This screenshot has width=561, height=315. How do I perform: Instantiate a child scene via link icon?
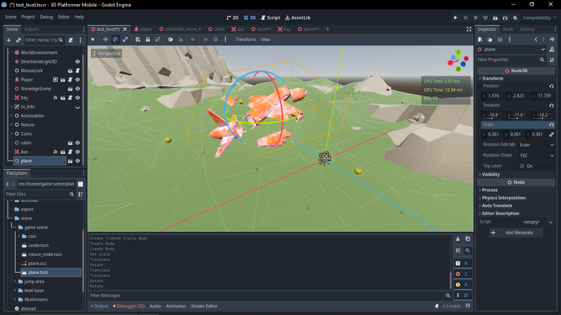[x=18, y=40]
